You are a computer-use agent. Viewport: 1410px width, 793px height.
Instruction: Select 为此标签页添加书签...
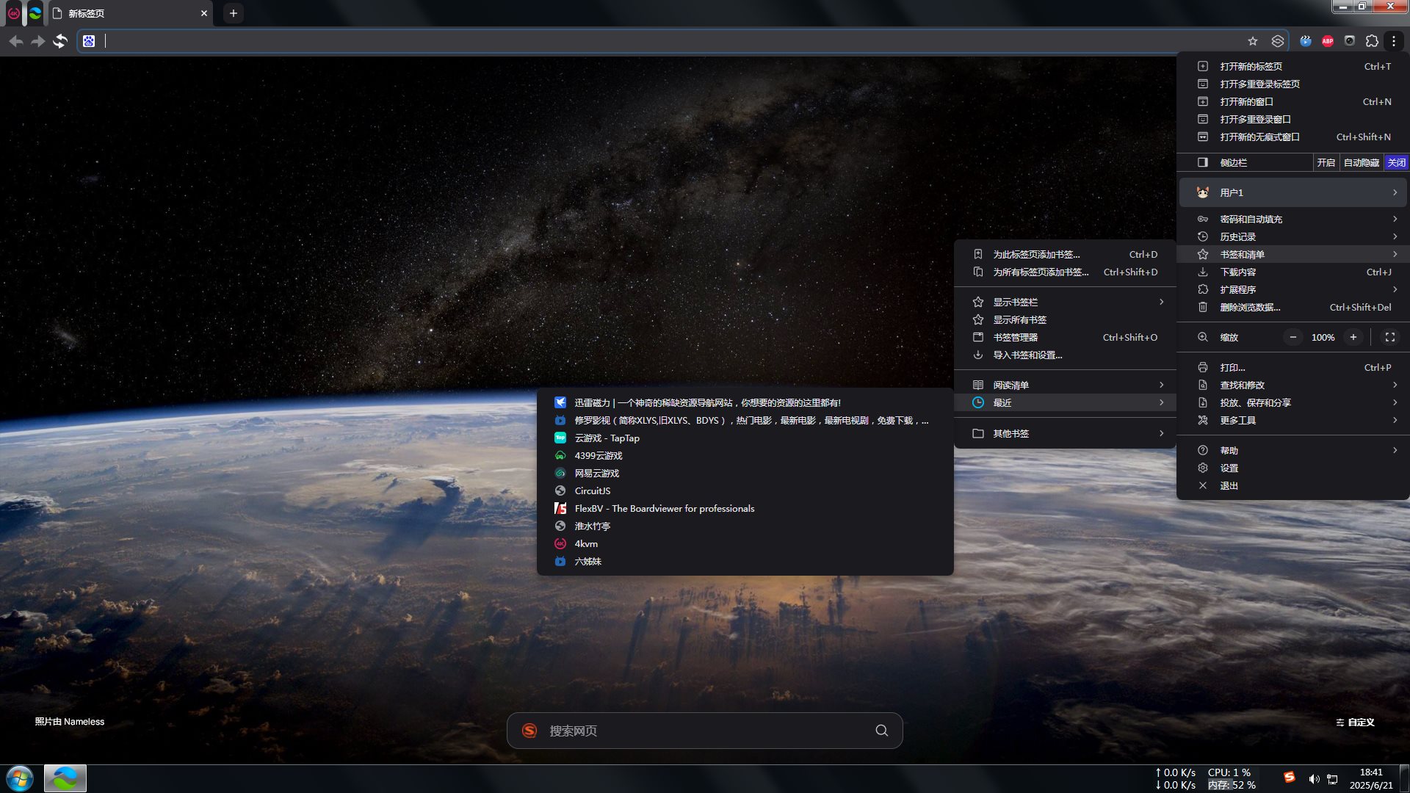pyautogui.click(x=1065, y=255)
